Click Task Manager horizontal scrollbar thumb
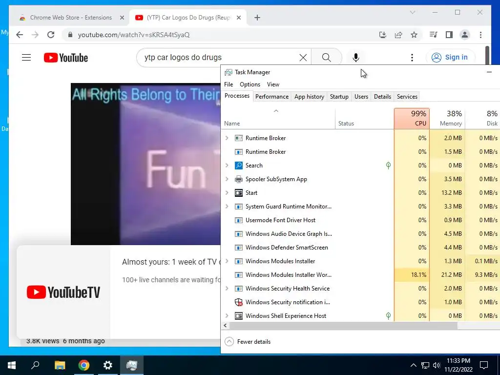The width and height of the screenshot is (500, 375). pos(343,326)
